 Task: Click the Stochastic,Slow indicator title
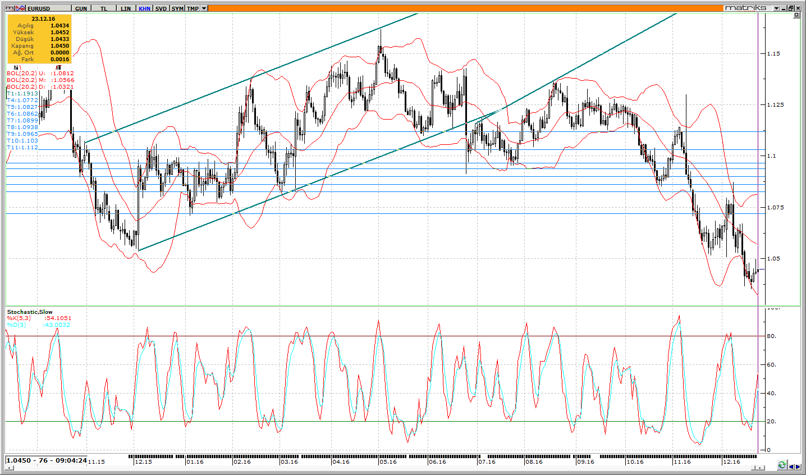pyautogui.click(x=30, y=312)
